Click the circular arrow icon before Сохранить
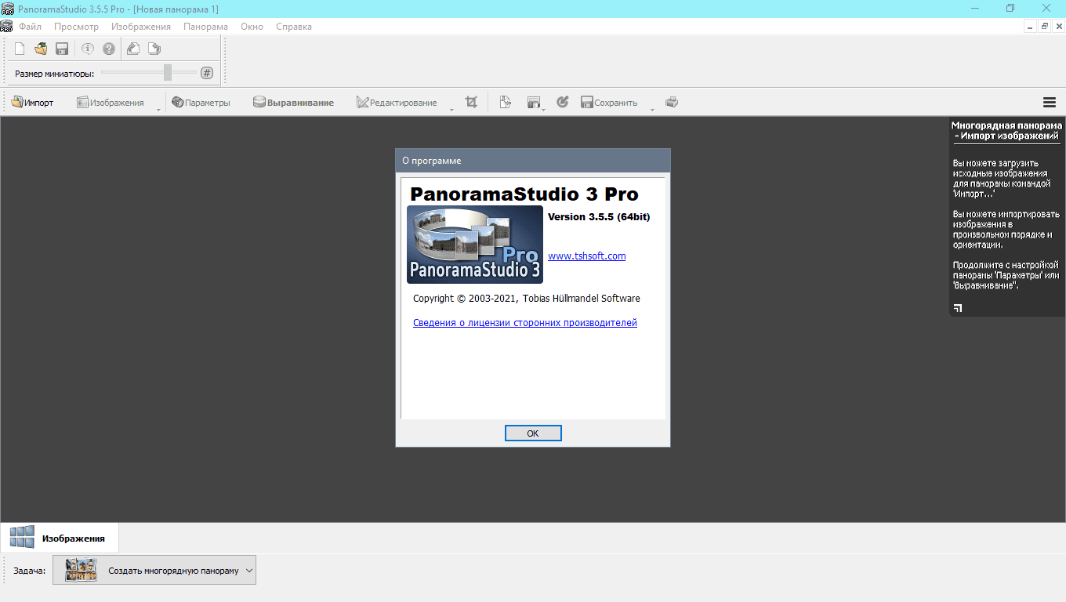 coord(562,102)
